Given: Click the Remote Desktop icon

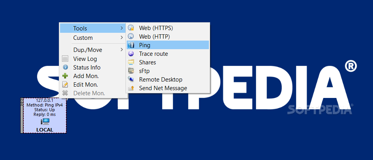Looking at the screenshot, I should click(x=131, y=79).
